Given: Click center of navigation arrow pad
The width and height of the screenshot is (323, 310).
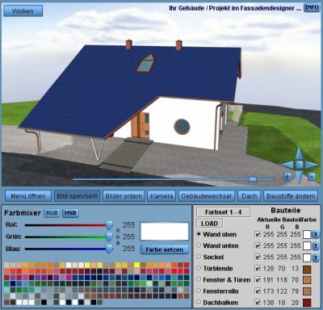Looking at the screenshot, I should click(300, 165).
